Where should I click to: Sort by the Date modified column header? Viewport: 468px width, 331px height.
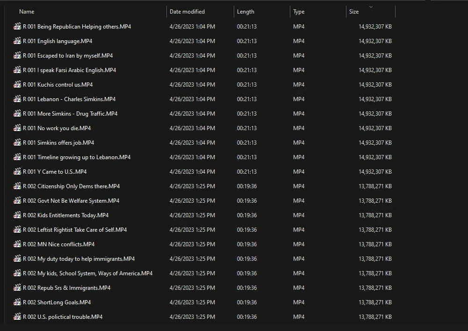(187, 12)
